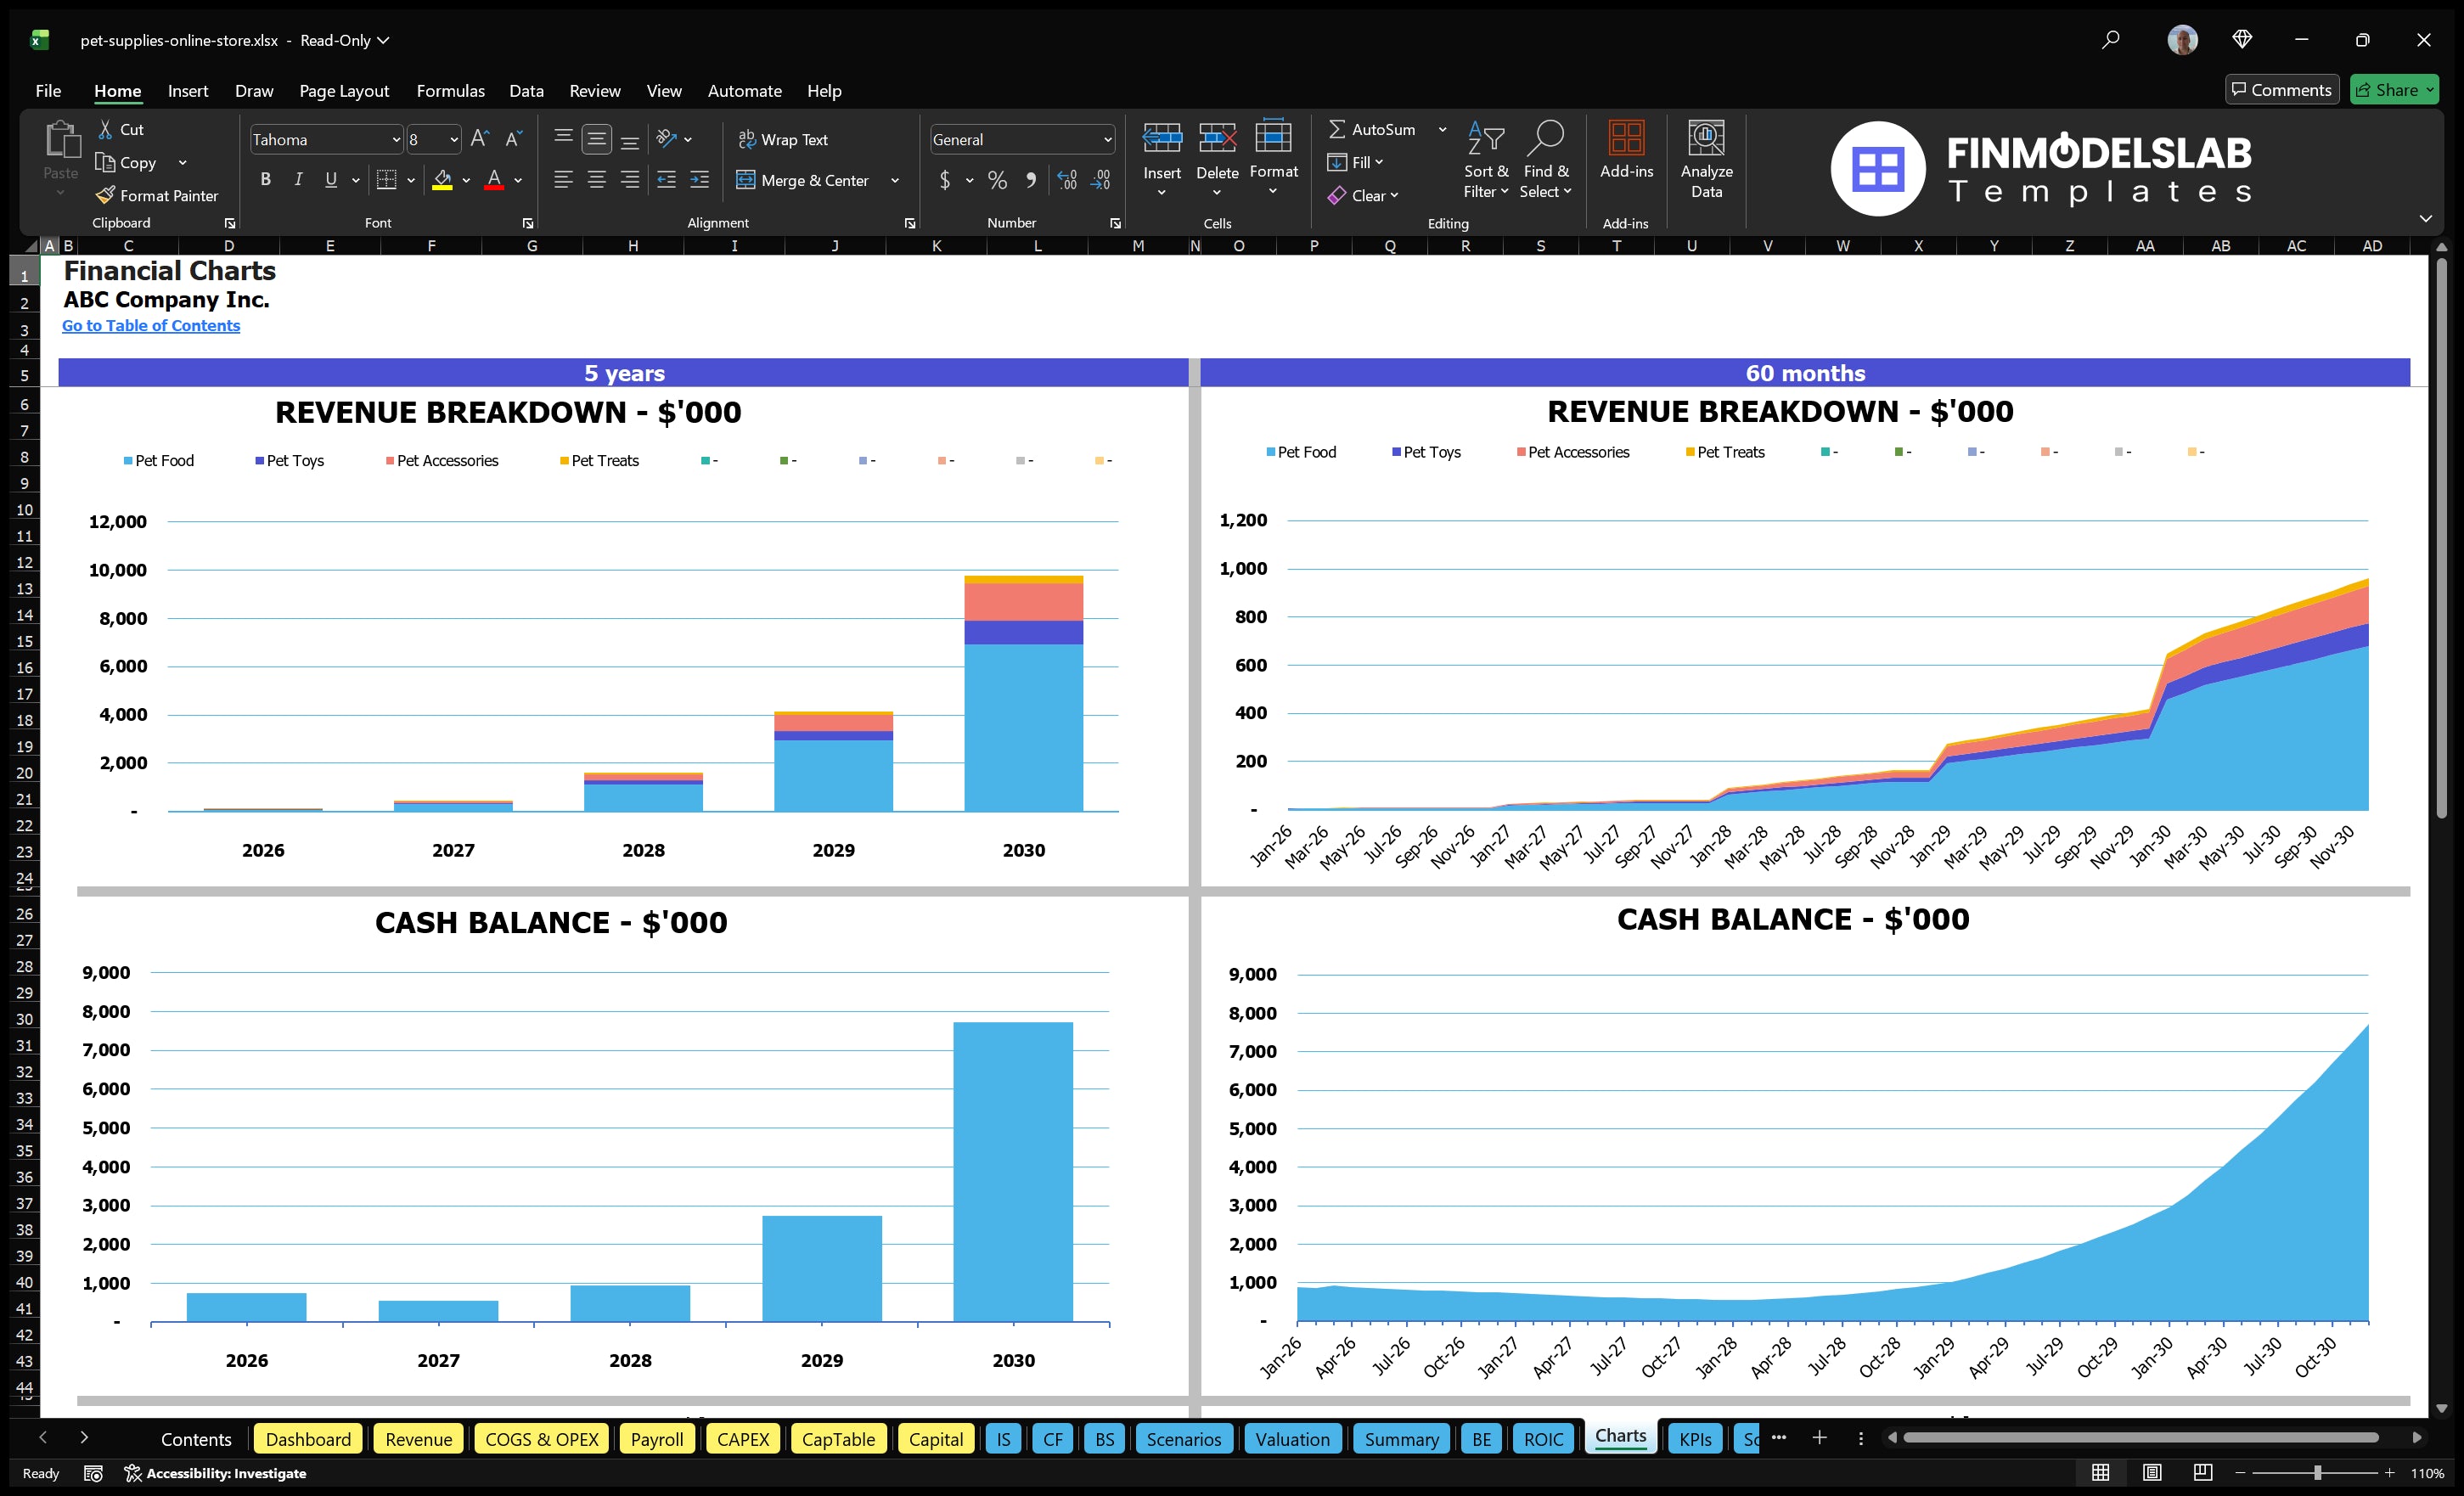Click the Share button
2464x1496 pixels.
pos(2392,89)
